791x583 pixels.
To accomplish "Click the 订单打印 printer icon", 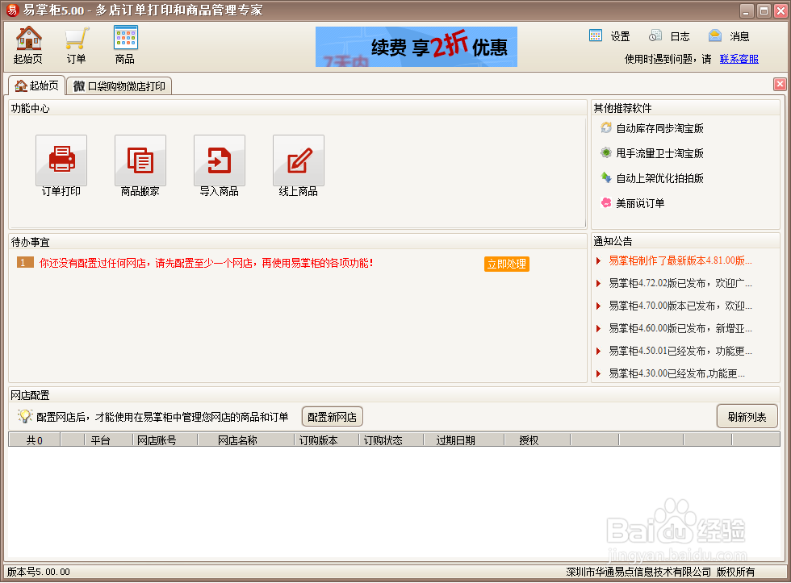I will coord(61,160).
